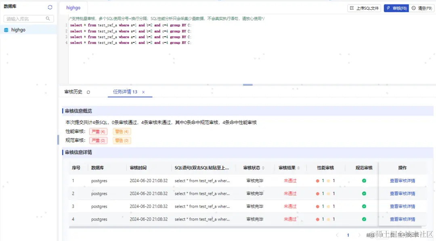436x241 pixels.
Task: Click row 2 SQL statement cell
Action: tap(202, 193)
